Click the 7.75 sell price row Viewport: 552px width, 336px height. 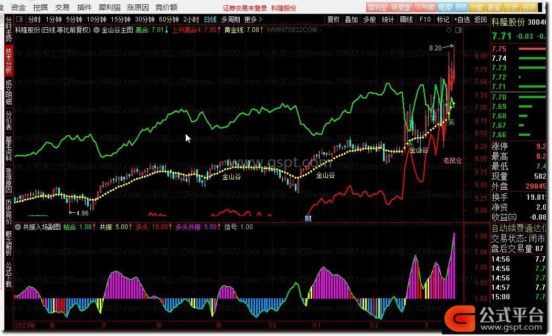tap(518, 49)
